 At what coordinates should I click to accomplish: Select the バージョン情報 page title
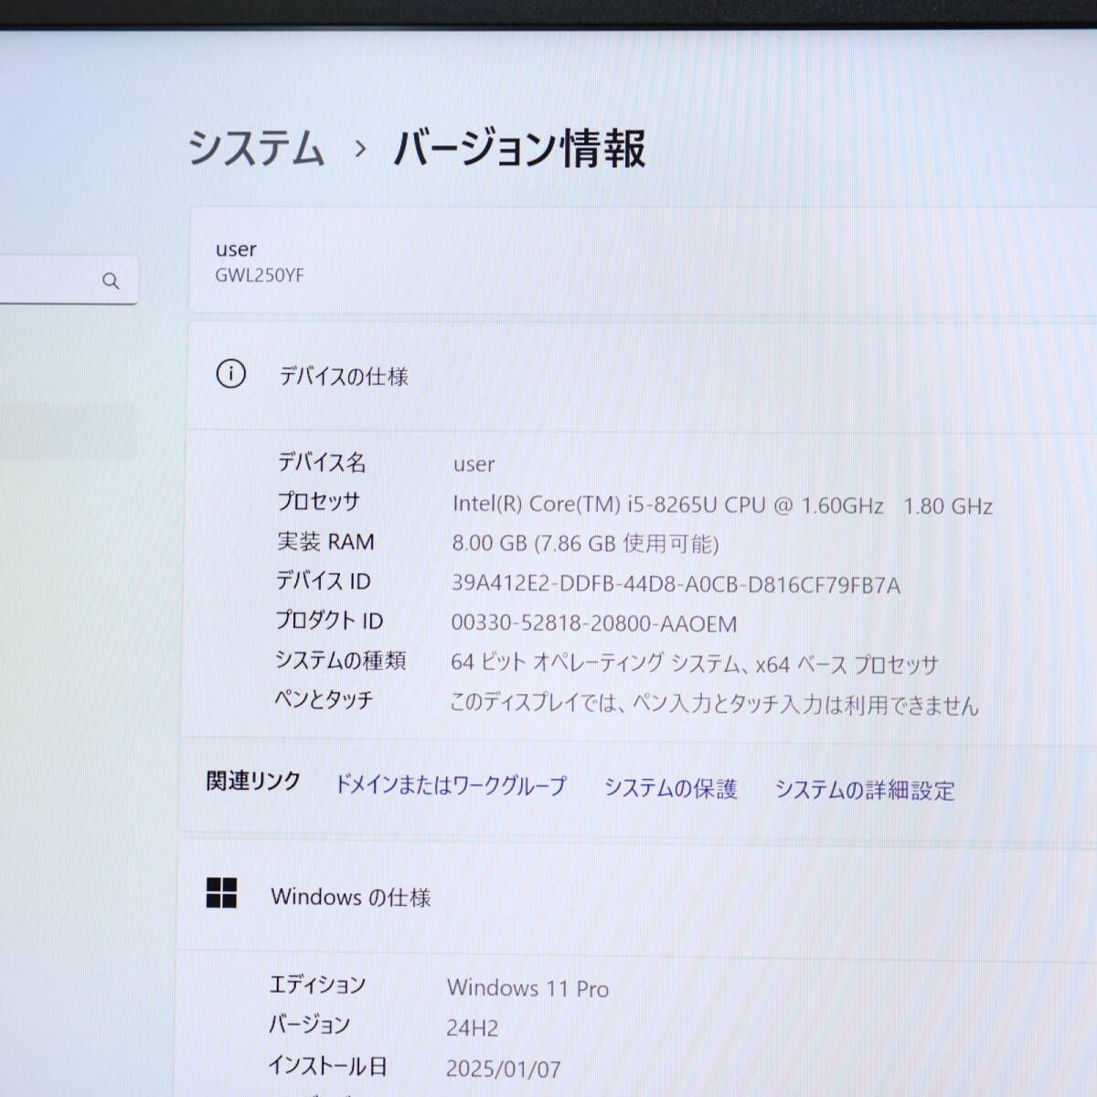tap(519, 148)
